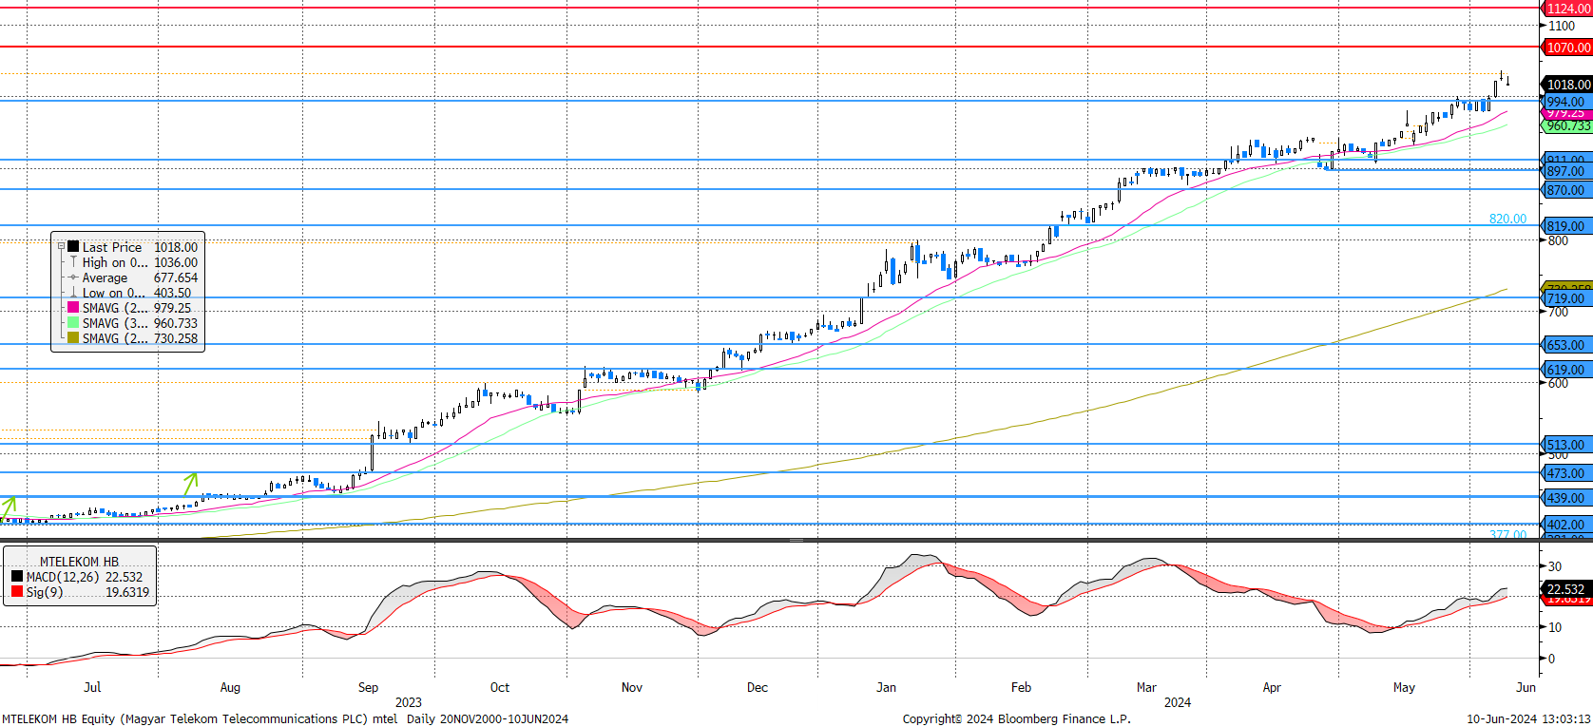1593x727 pixels.
Task: Click the Daily 20NOV2000-10JUN2024 range text
Action: (x=488, y=718)
